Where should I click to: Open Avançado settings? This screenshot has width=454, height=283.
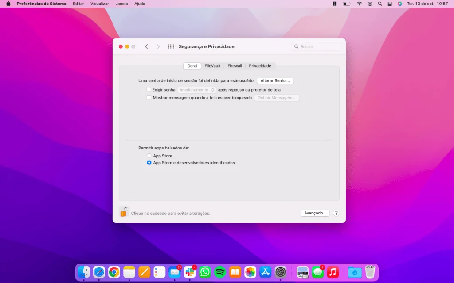click(x=315, y=213)
